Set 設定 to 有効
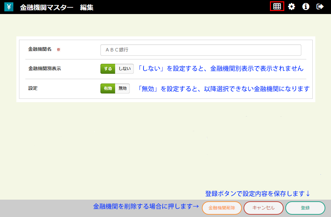 pos(108,88)
